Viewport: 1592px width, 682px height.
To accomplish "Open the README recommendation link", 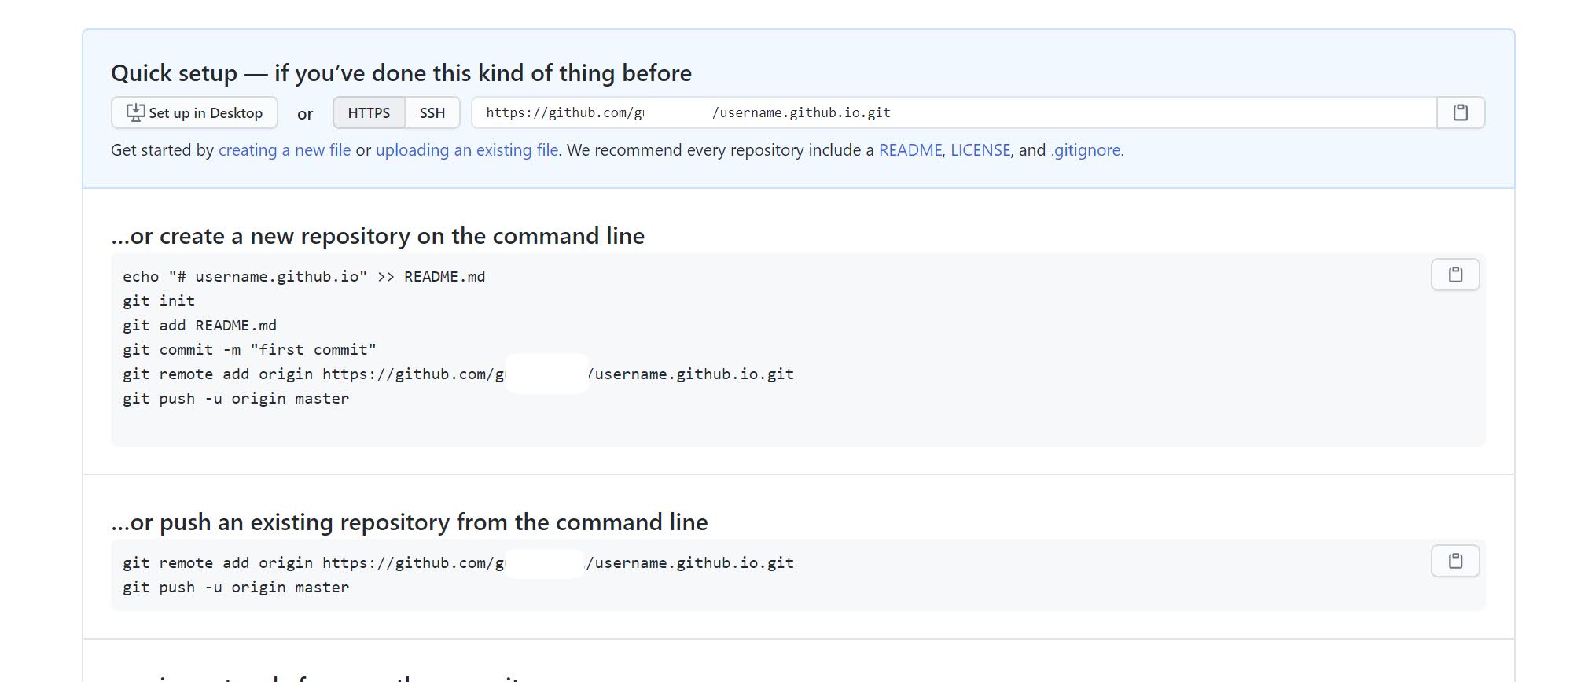I will pyautogui.click(x=910, y=150).
